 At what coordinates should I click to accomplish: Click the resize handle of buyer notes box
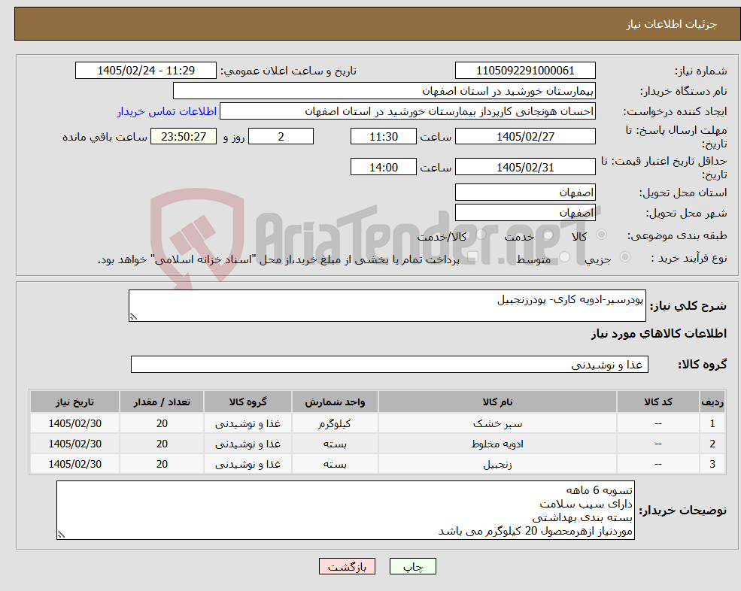coord(61,535)
